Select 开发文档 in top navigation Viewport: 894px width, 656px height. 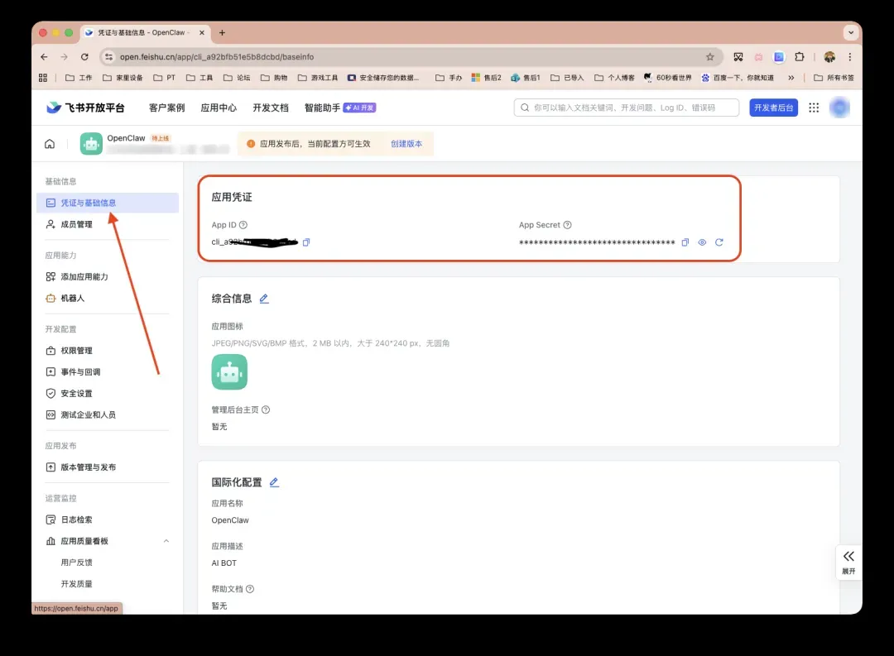tap(270, 108)
